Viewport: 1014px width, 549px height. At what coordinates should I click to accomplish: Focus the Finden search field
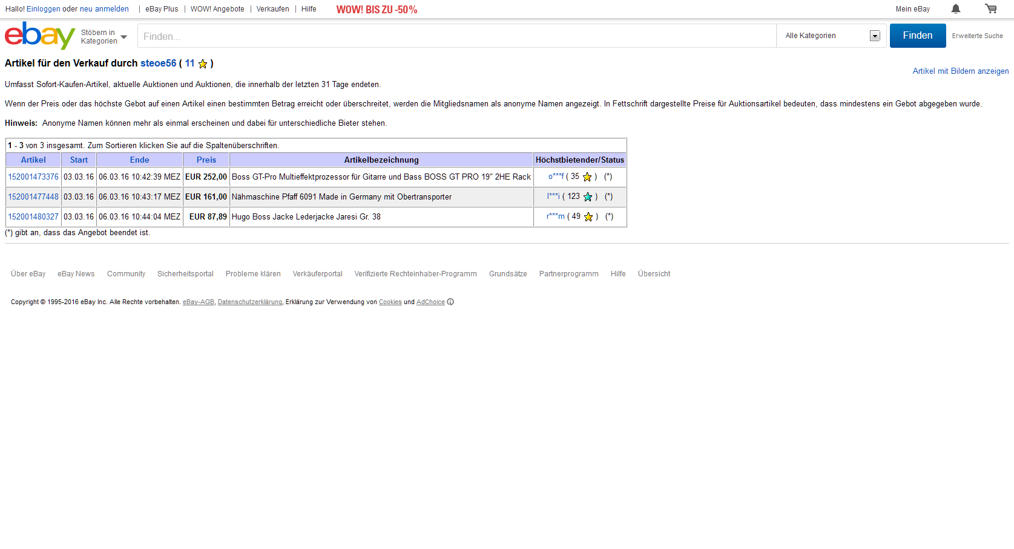point(457,36)
